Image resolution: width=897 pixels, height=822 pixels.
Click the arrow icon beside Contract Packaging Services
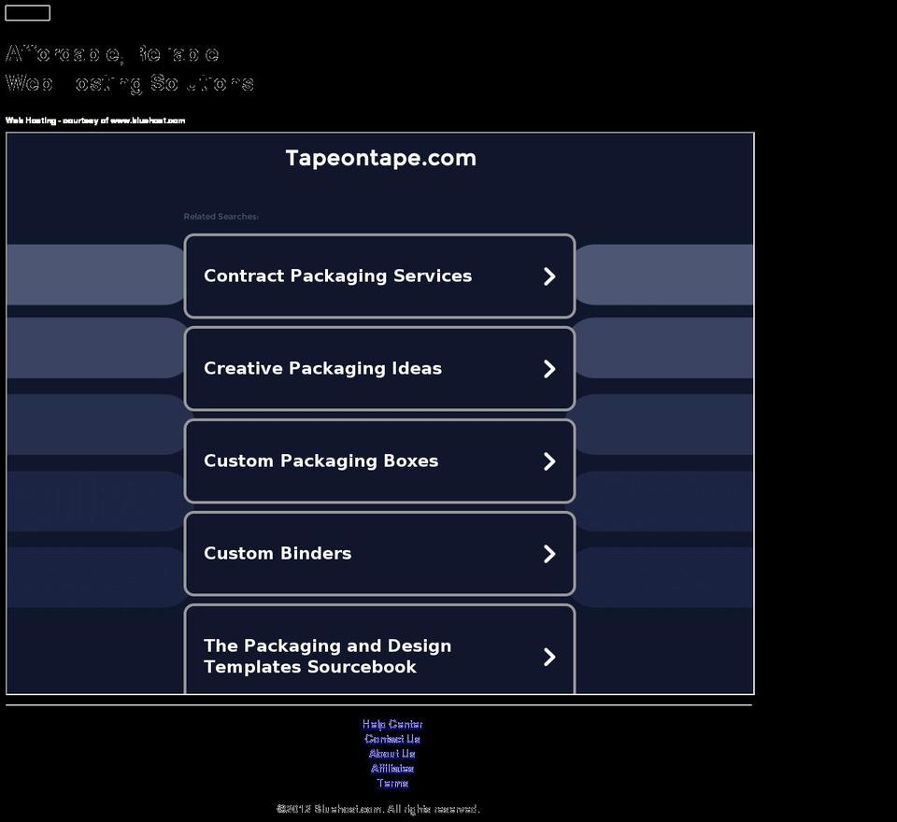(x=549, y=276)
